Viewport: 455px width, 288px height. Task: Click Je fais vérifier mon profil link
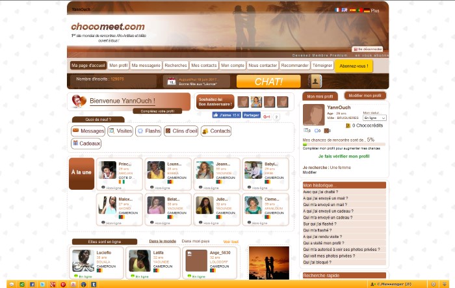(344, 156)
